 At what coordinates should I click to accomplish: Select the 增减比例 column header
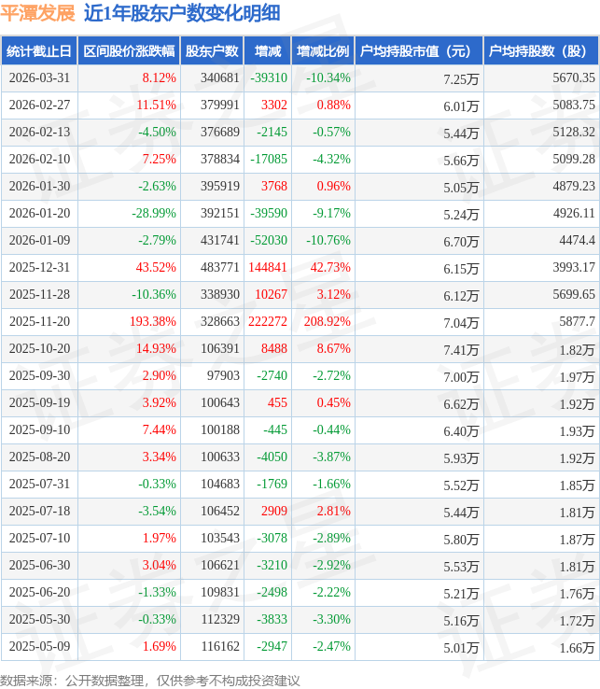322,51
